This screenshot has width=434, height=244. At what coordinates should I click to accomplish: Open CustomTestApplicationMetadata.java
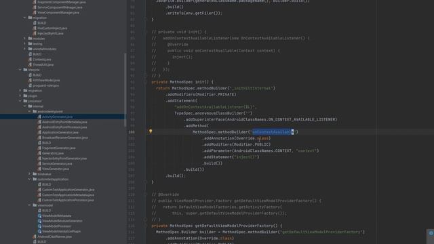68,195
